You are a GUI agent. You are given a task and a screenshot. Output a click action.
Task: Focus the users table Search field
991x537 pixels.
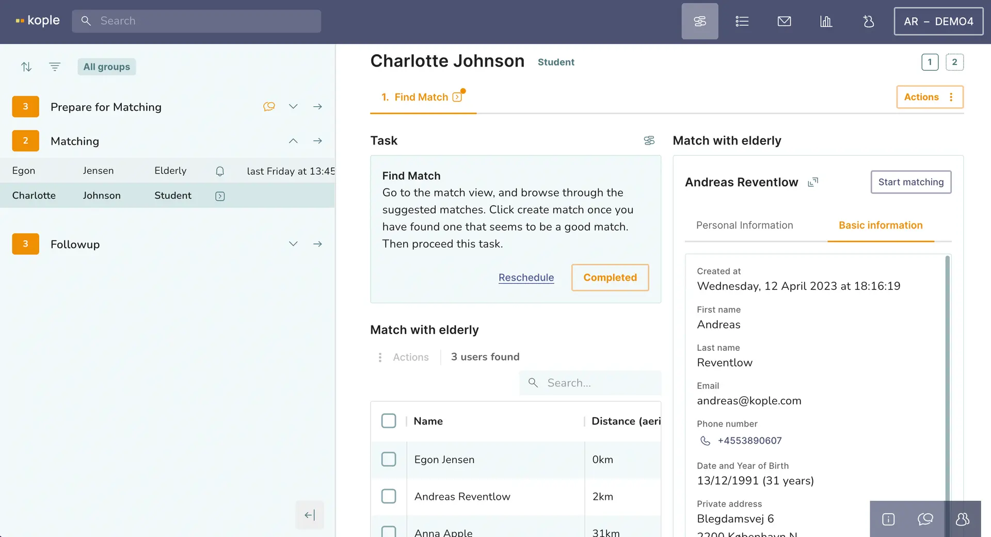click(x=590, y=383)
